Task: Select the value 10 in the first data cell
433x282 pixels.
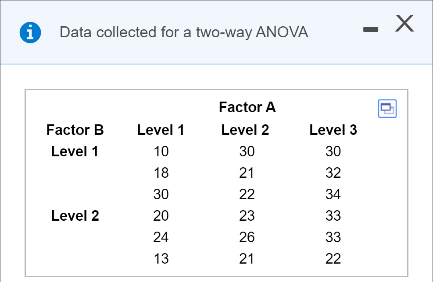Action: pos(161,151)
